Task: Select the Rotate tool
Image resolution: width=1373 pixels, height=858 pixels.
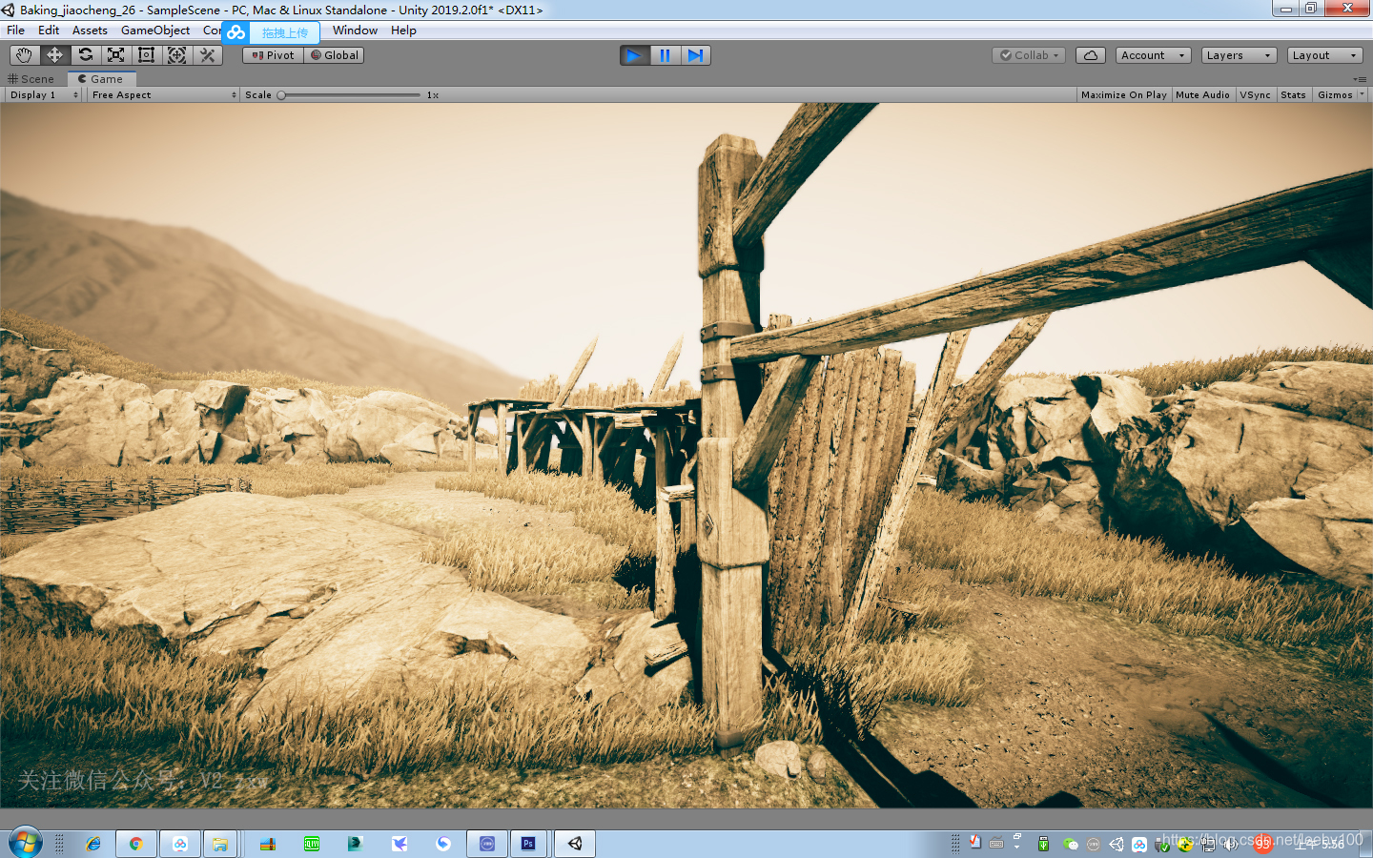Action: point(85,55)
